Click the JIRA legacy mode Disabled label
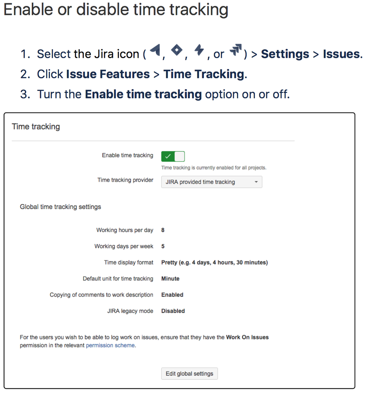Image resolution: width=365 pixels, height=393 pixels. click(x=172, y=311)
